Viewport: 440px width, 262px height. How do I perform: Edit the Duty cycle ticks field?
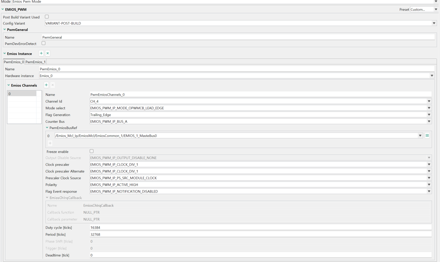point(261,228)
